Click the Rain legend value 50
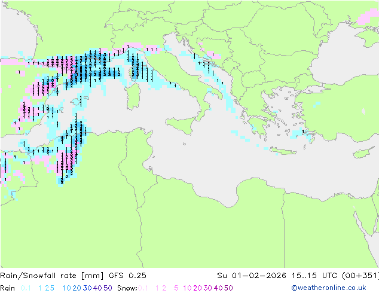 pos(108,288)
